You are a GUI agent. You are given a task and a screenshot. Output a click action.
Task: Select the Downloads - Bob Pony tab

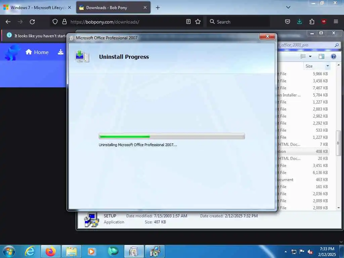[113, 7]
